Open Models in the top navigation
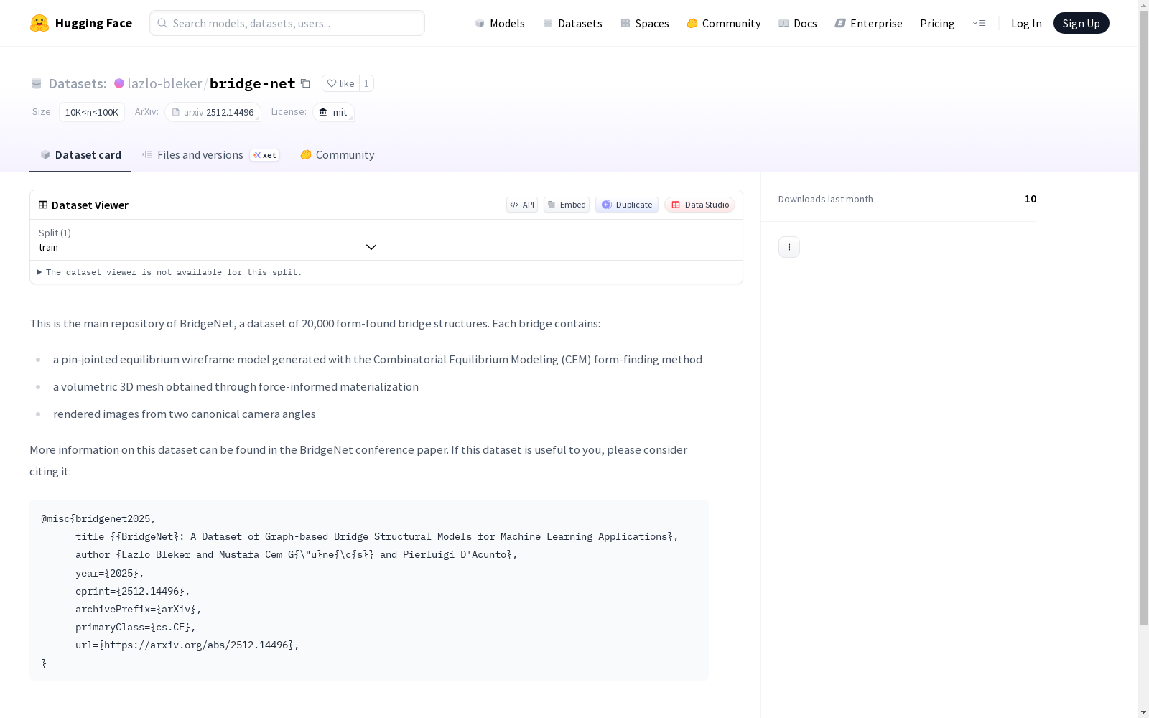The height and width of the screenshot is (718, 1149). [500, 23]
